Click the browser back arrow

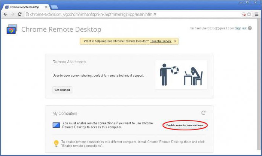5,14
